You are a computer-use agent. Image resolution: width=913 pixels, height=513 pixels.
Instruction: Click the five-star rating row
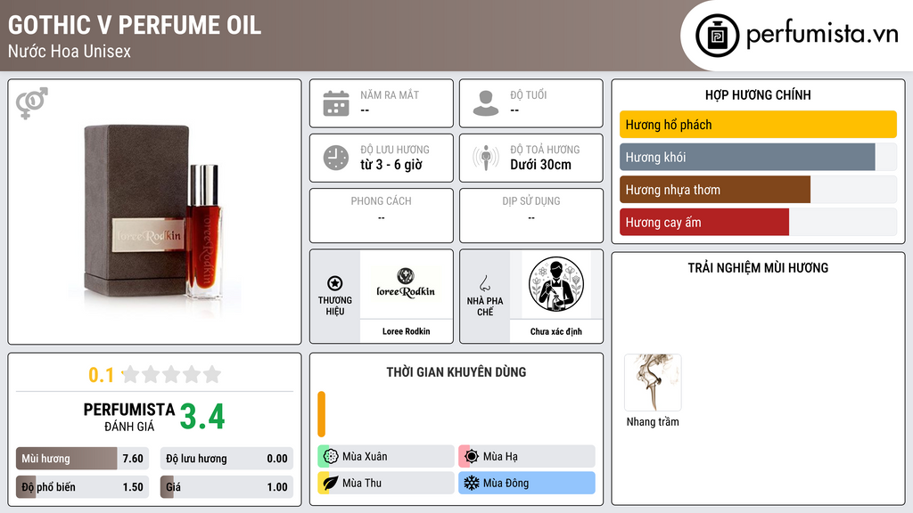171,374
